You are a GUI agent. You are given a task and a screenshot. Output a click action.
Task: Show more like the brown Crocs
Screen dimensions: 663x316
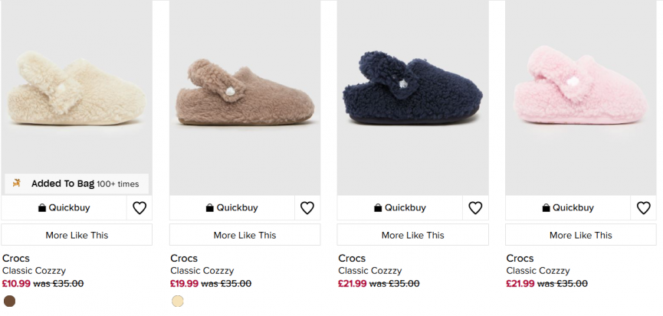coord(245,235)
